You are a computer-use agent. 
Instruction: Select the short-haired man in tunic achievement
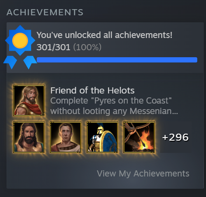[66, 137]
